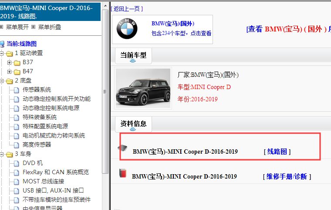Screen dimensions: 331x210
Task: Open DVD 机 entry
Action: pos(33,163)
